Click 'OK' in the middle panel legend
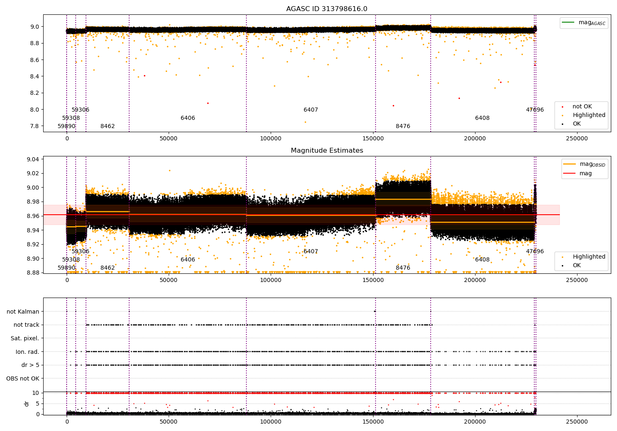This screenshot has width=617, height=431. coord(577,266)
